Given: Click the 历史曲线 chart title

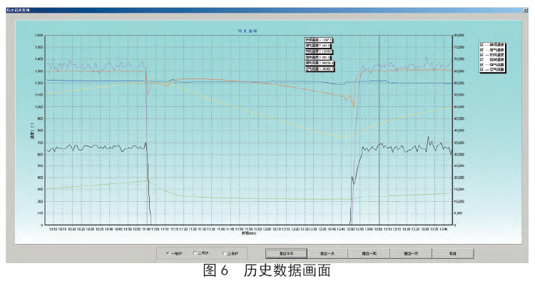Looking at the screenshot, I should point(248,31).
